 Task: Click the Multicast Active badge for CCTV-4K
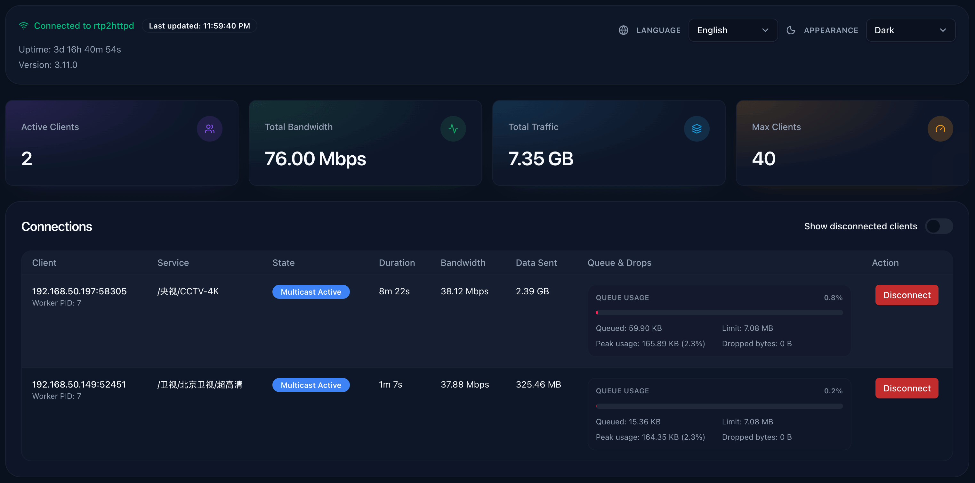click(311, 292)
